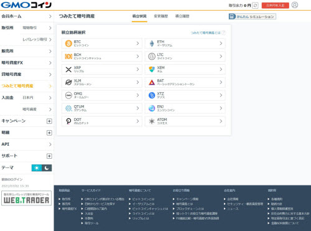Switch to dark theme moon icon
The width and height of the screenshot is (311, 231).
[x=47, y=168]
